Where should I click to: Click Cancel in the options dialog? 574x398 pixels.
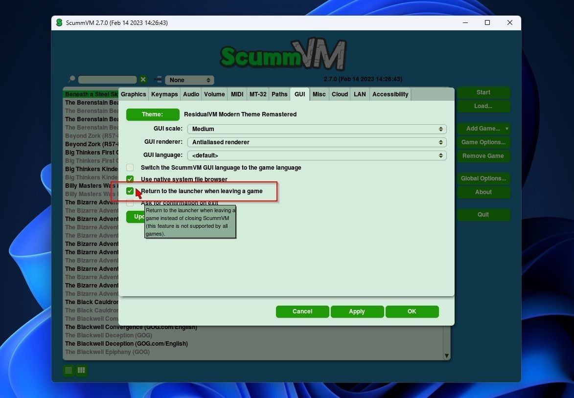click(302, 311)
